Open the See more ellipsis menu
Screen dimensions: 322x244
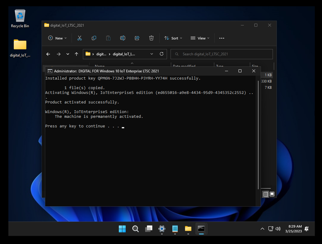point(222,38)
